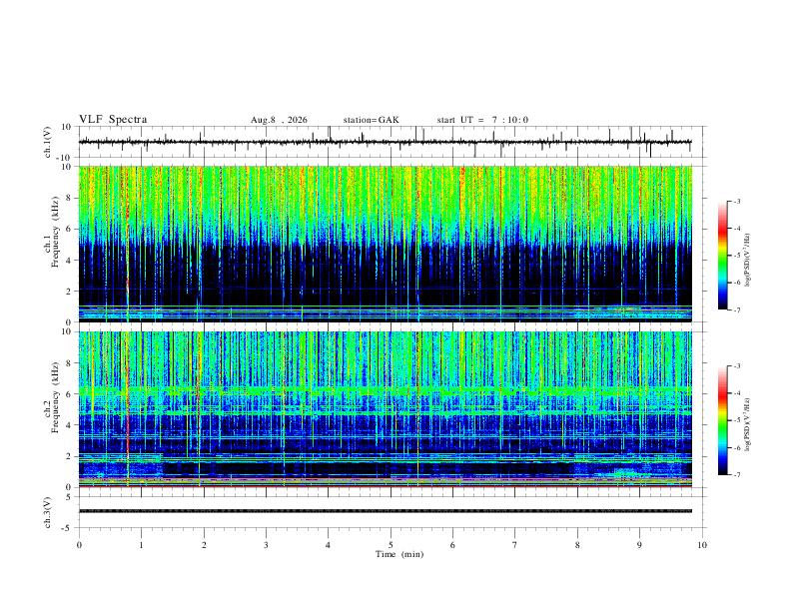
Task: Click the VLF Spectra title text
Action: [x=113, y=120]
